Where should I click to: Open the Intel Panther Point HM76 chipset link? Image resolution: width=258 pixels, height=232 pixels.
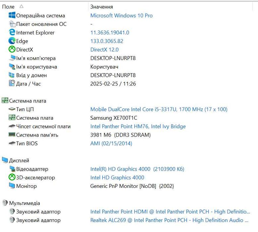click(138, 126)
